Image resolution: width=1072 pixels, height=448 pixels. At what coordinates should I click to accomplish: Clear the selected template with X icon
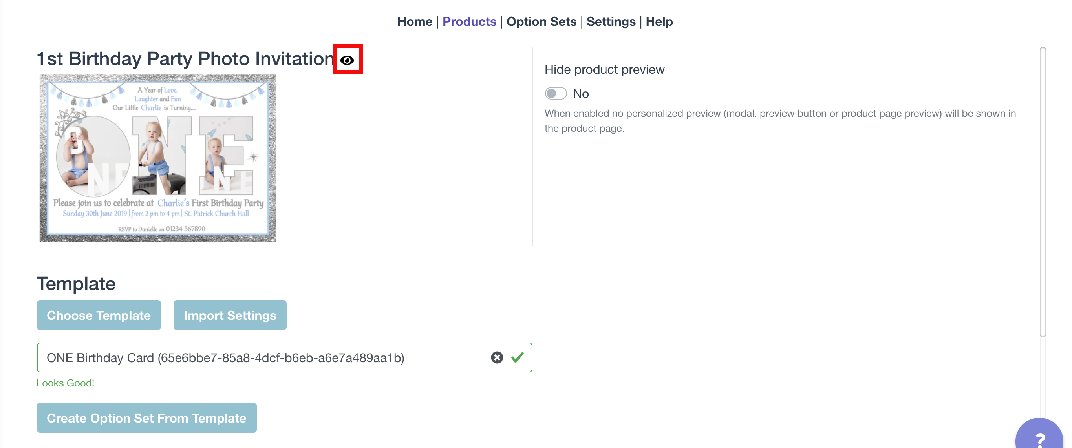coord(496,357)
